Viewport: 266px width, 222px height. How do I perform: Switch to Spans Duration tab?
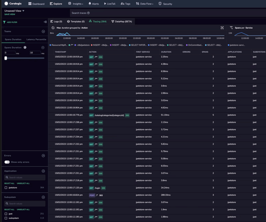pyautogui.click(x=13, y=39)
